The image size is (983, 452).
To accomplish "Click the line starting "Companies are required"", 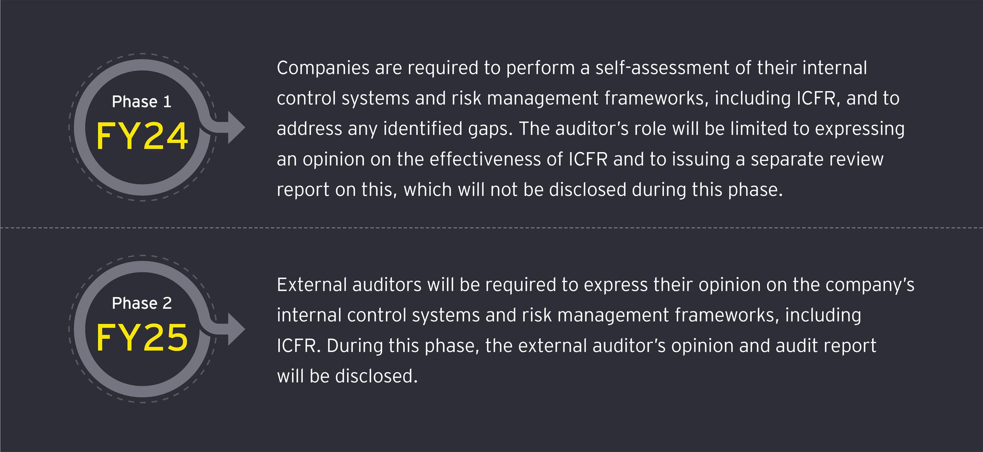I will pos(572,68).
